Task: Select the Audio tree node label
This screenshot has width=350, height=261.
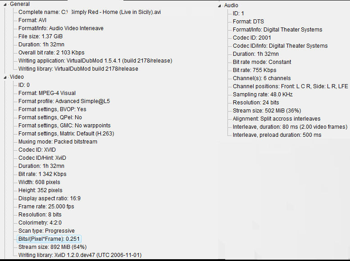Action: (231, 5)
